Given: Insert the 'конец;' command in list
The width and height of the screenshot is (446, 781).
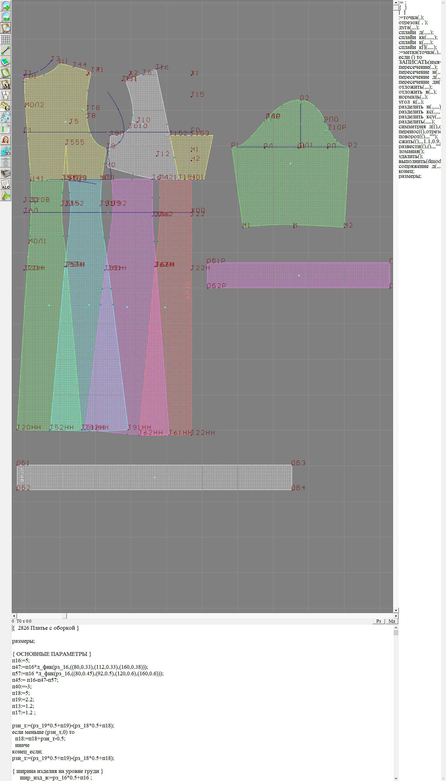Looking at the screenshot, I should (x=406, y=171).
